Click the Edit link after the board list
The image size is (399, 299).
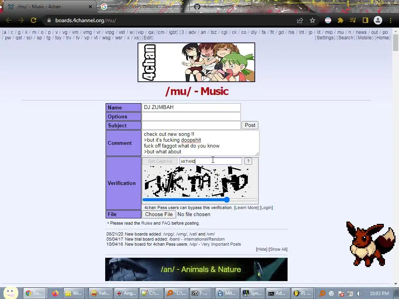(x=148, y=38)
